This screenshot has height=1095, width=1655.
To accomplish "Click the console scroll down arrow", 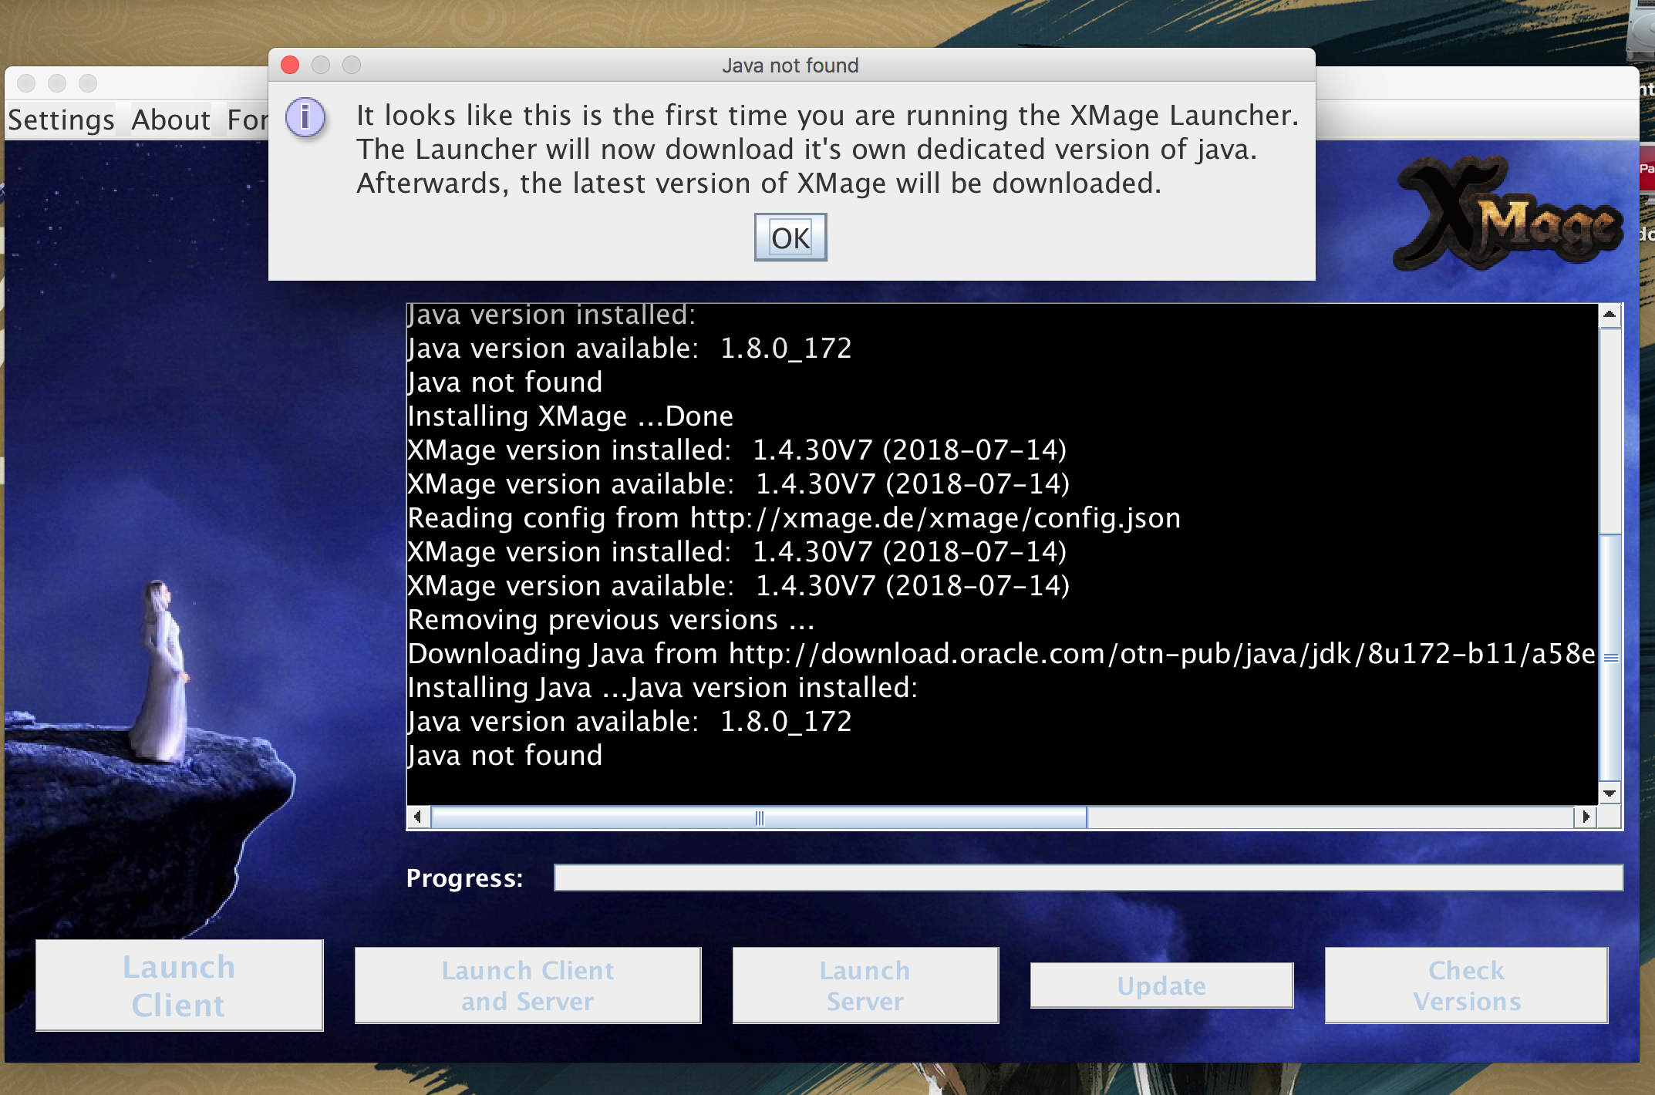I will (x=1609, y=793).
